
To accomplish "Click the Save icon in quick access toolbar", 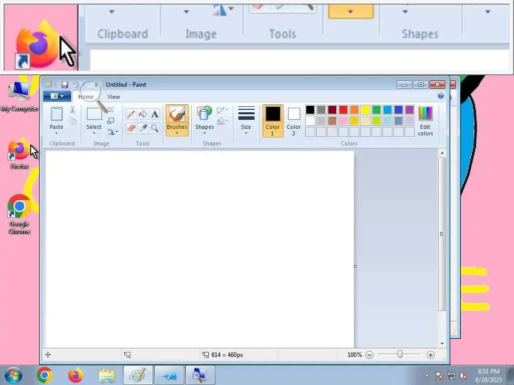I will pos(65,85).
